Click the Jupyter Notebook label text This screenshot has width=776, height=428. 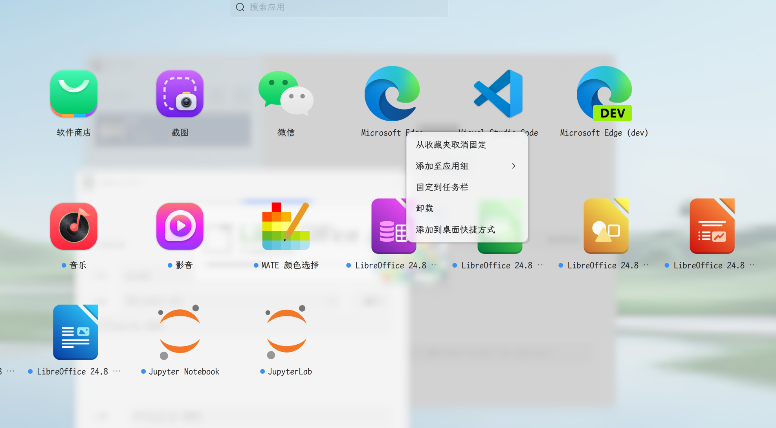[184, 371]
